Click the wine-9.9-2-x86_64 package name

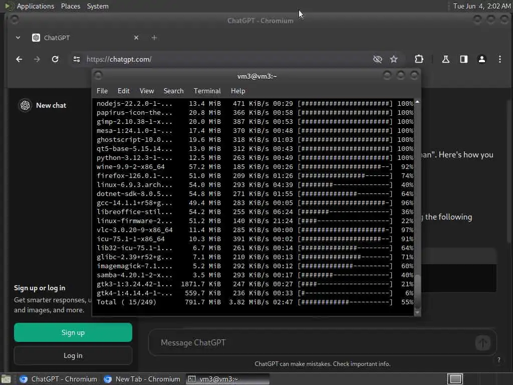tap(131, 166)
